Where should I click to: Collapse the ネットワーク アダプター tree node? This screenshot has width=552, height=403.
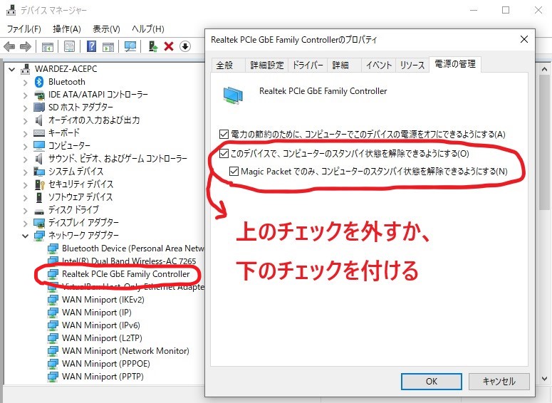tap(26, 235)
